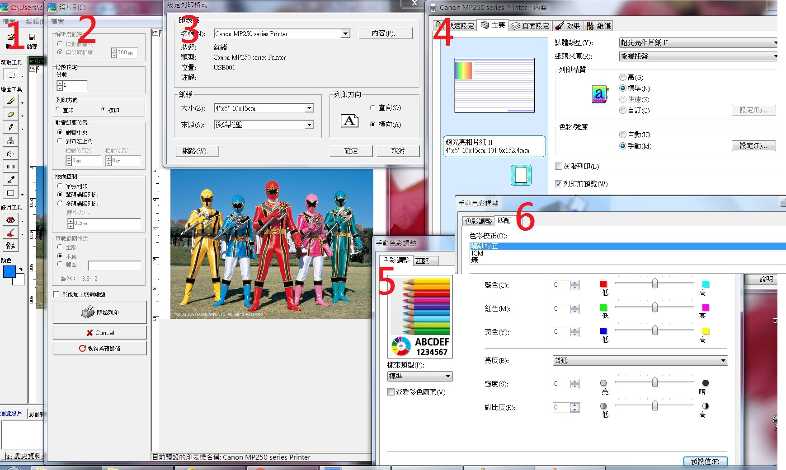
Task: Click the swap colors arrow icon
Action: (x=20, y=269)
